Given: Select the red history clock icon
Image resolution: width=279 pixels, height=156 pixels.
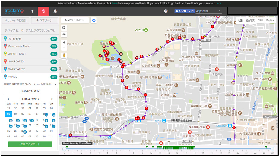Looking at the screenshot, I should point(43,11).
